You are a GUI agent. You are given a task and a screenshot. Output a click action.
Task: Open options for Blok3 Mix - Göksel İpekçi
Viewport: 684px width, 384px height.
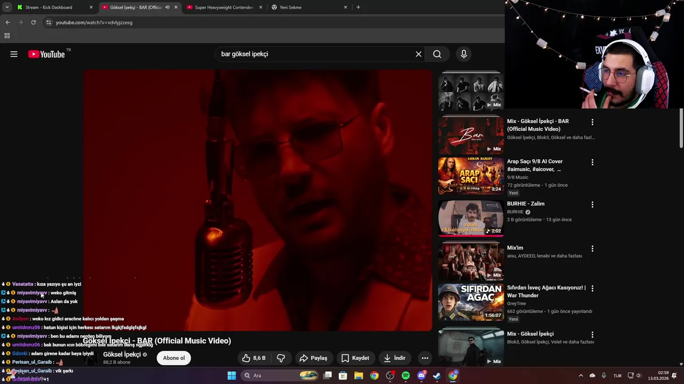click(x=592, y=334)
